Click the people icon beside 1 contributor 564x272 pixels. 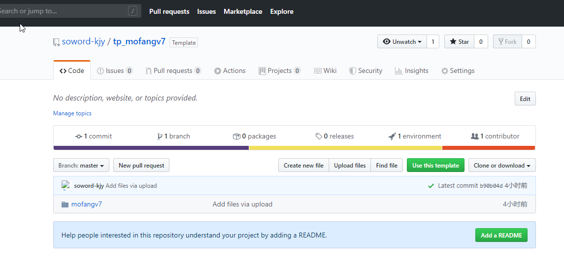pyautogui.click(x=475, y=136)
